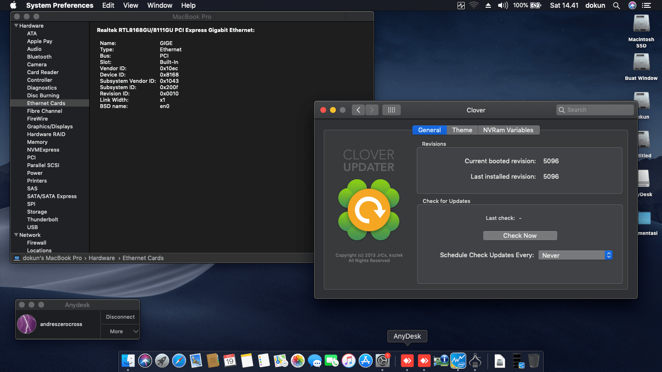Open Calendar icon in the dock

(230, 360)
